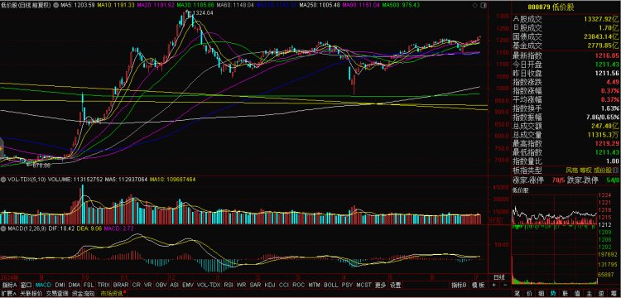Click the 风格 board type link
The width and height of the screenshot is (621, 298).
[x=571, y=171]
